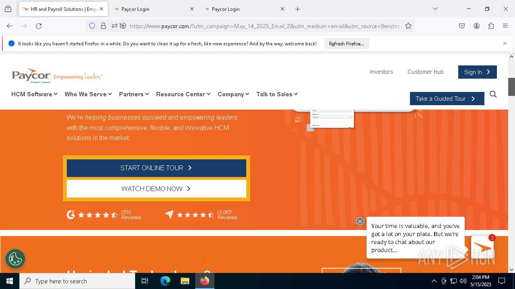Click the Windows search box

click(x=77, y=281)
